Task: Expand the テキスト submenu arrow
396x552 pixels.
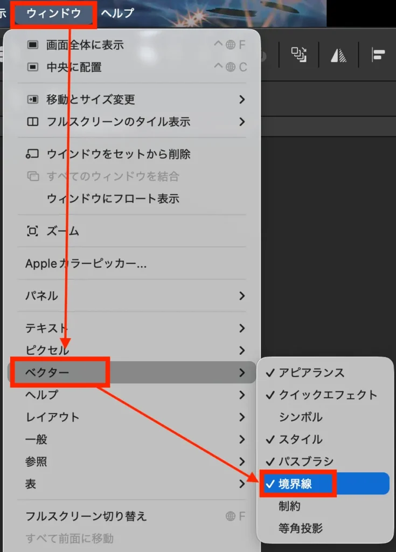Action: (x=242, y=328)
